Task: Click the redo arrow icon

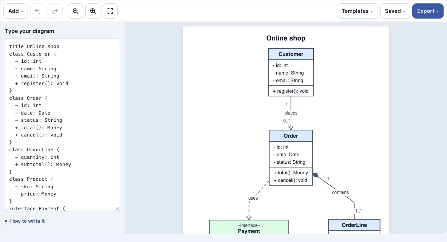Action: coord(55,11)
